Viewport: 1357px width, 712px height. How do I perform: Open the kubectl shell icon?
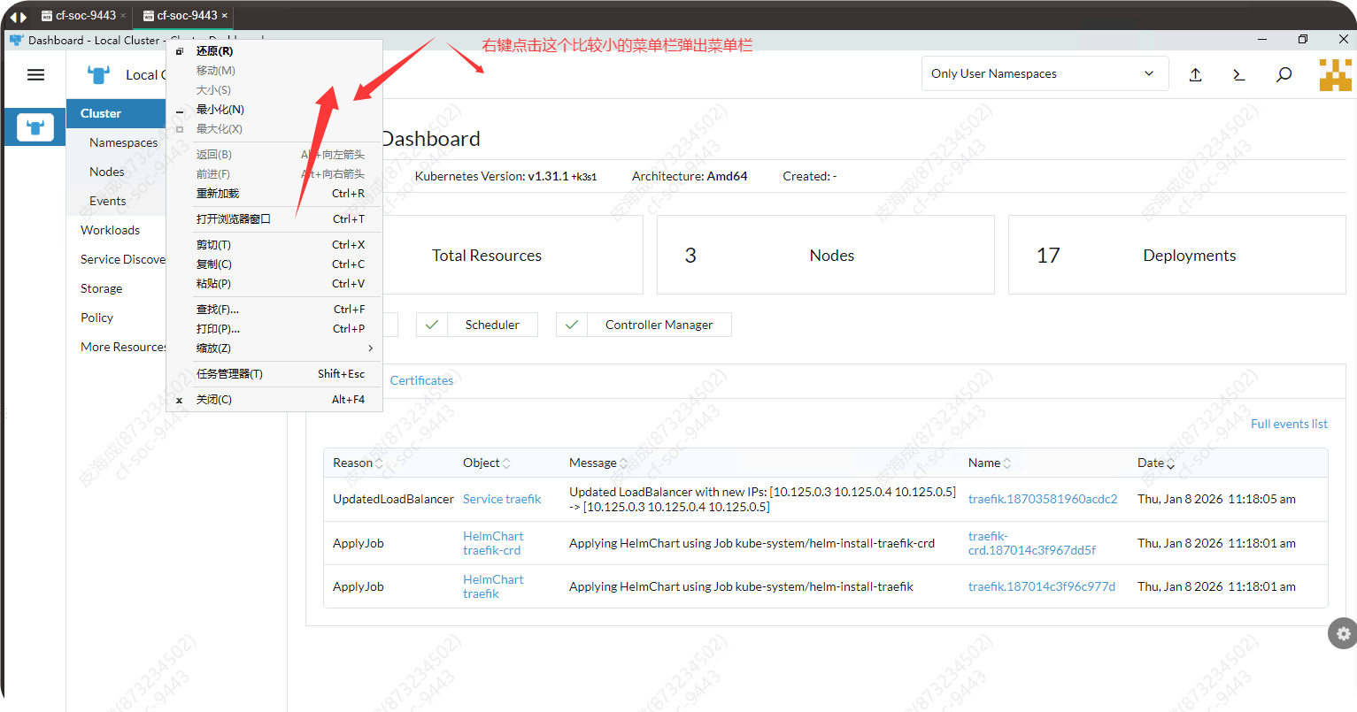1239,74
